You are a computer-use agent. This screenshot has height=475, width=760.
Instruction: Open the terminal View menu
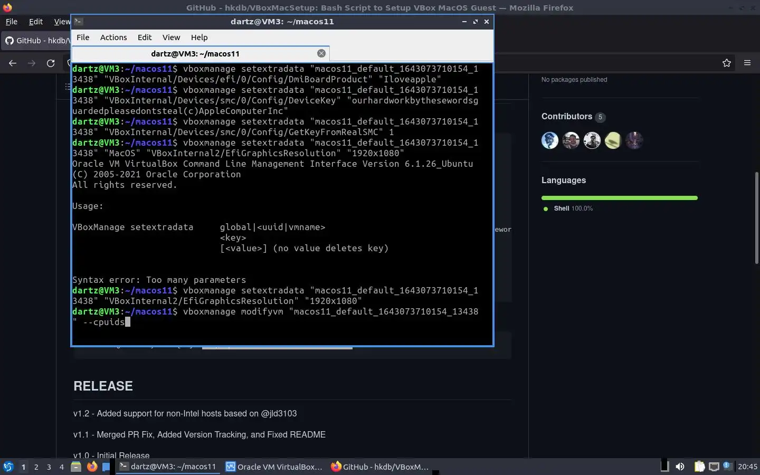(x=171, y=37)
